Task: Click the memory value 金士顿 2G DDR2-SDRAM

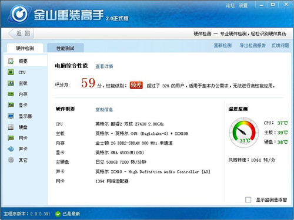Action: 134,143
